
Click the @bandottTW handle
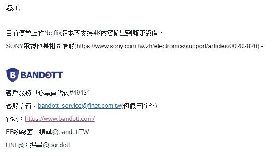tap(70, 132)
